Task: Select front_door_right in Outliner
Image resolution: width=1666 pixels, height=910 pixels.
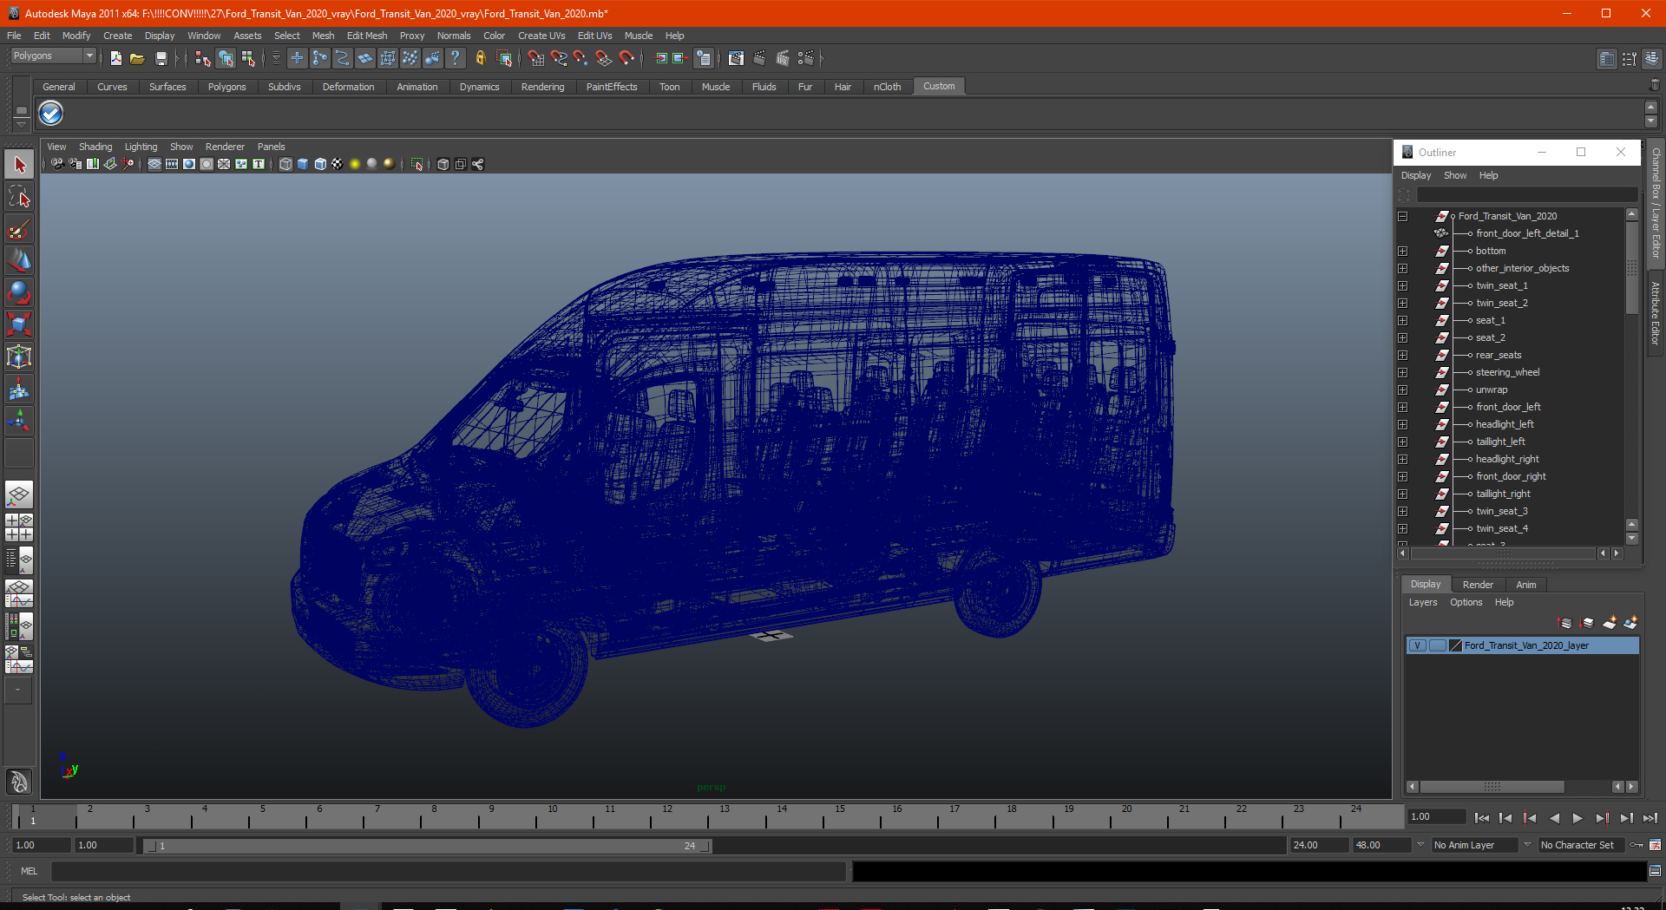Action: [1511, 476]
